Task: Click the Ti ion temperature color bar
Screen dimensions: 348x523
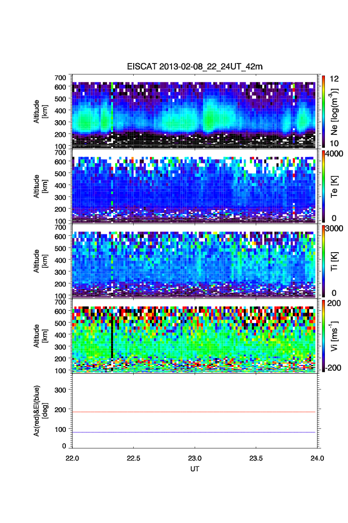Action: click(x=323, y=261)
